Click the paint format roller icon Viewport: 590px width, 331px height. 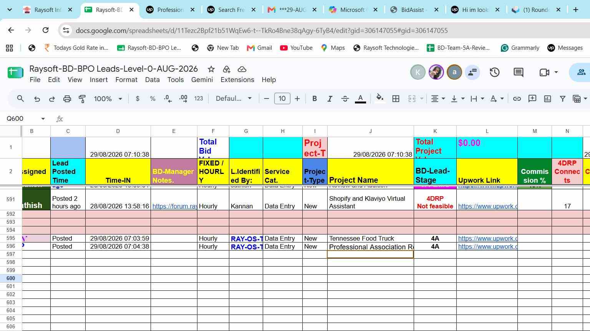[82, 99]
